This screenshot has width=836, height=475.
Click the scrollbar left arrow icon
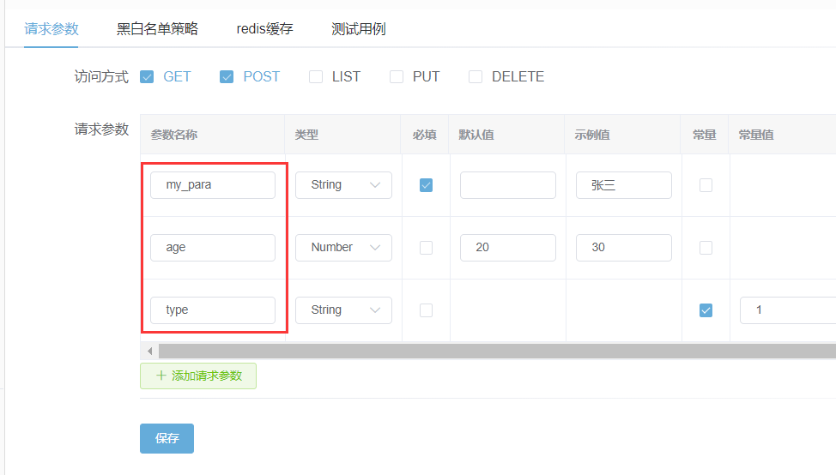pyautogui.click(x=150, y=352)
